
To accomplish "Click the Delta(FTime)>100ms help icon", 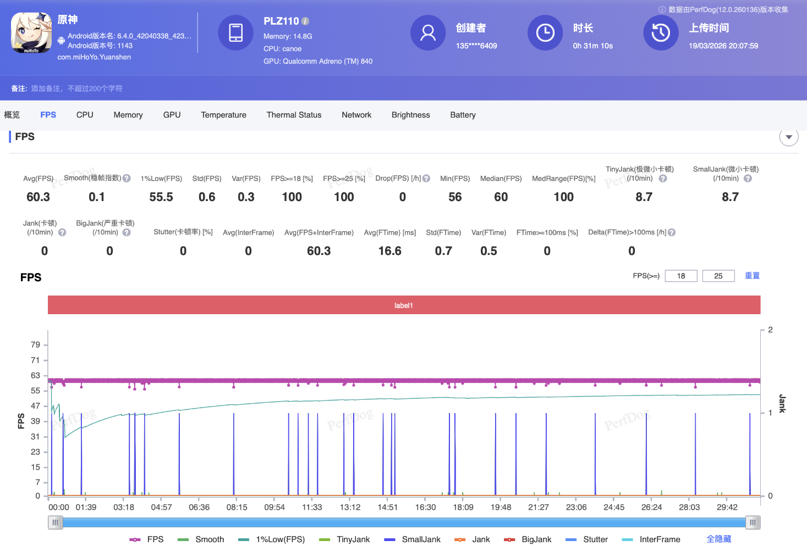I will (x=672, y=232).
